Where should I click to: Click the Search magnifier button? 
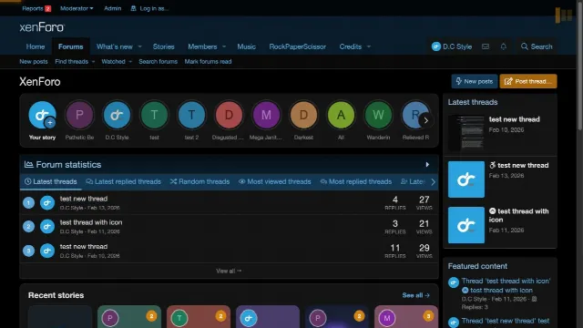pos(537,46)
